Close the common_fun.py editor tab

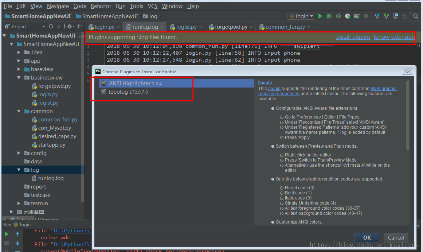click(x=309, y=27)
